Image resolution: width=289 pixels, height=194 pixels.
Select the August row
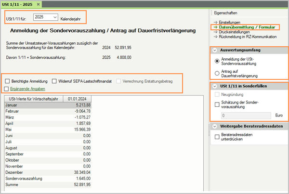48,148
